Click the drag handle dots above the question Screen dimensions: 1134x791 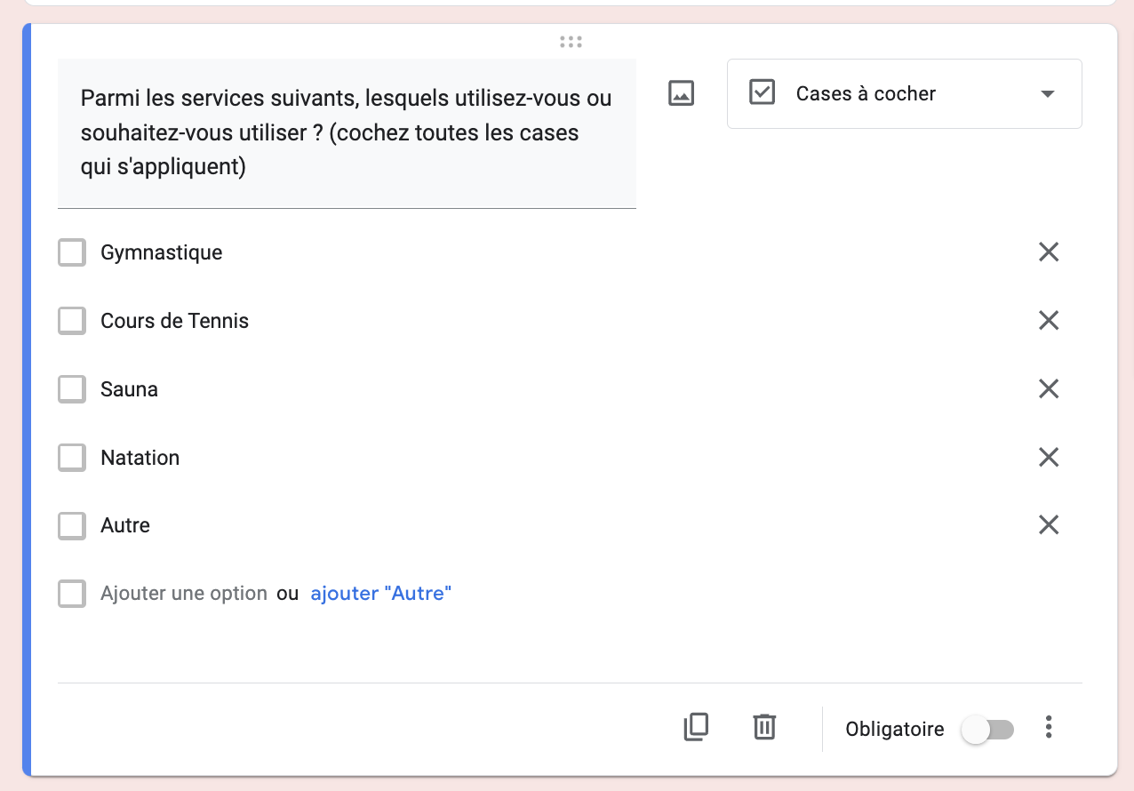pyautogui.click(x=571, y=41)
